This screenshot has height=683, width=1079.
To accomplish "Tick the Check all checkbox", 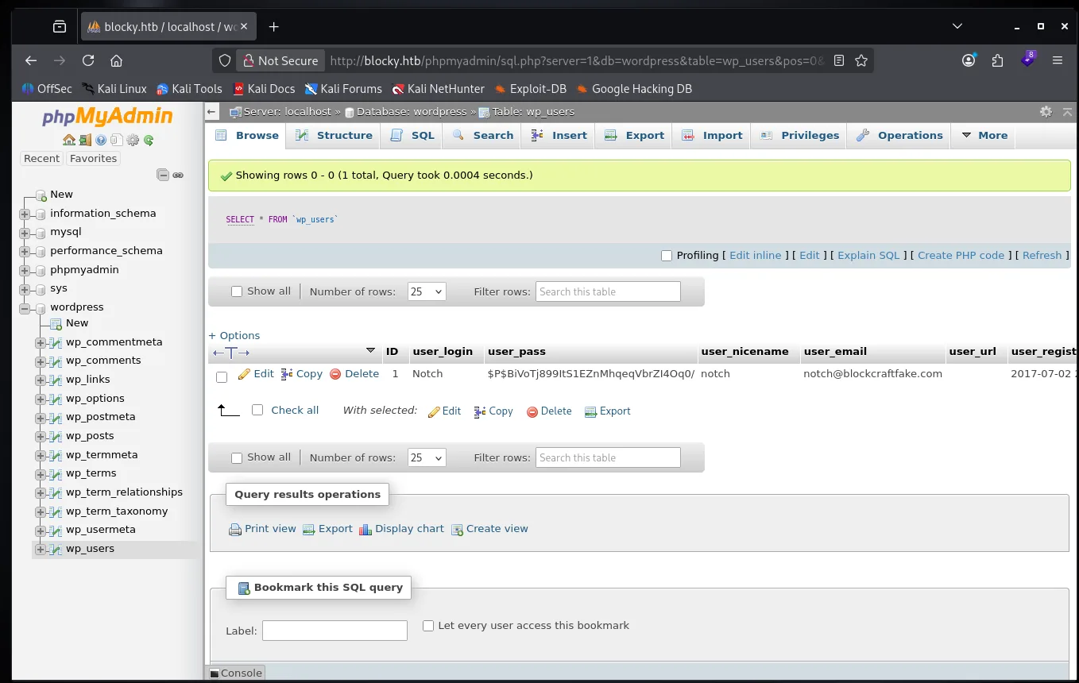I will click(257, 411).
